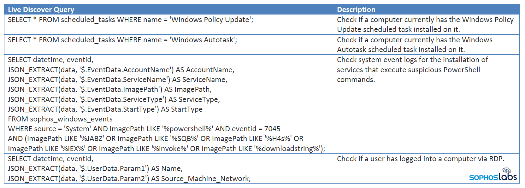Click the Windows Policy Update task description
Screen dimensions: 525x188
[x=425, y=24]
